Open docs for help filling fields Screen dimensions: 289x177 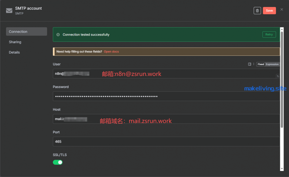[x=111, y=51]
